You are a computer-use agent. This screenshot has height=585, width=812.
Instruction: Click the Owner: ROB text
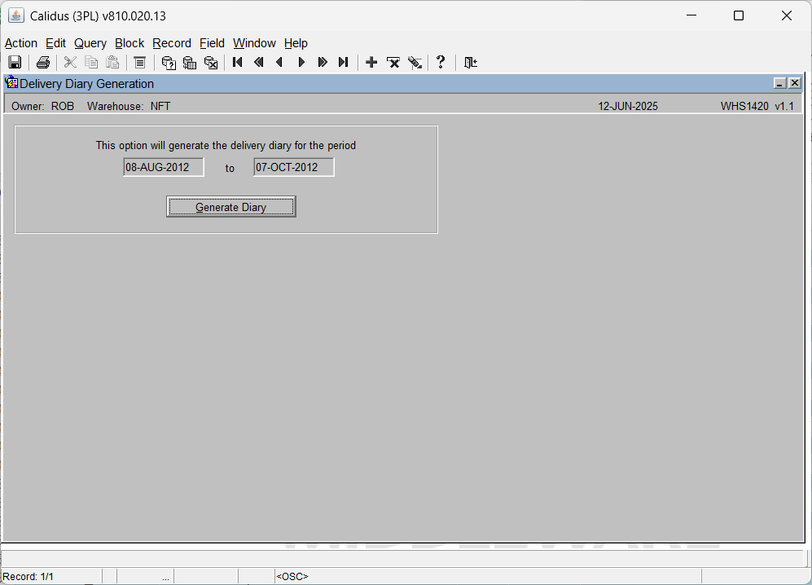pos(43,106)
